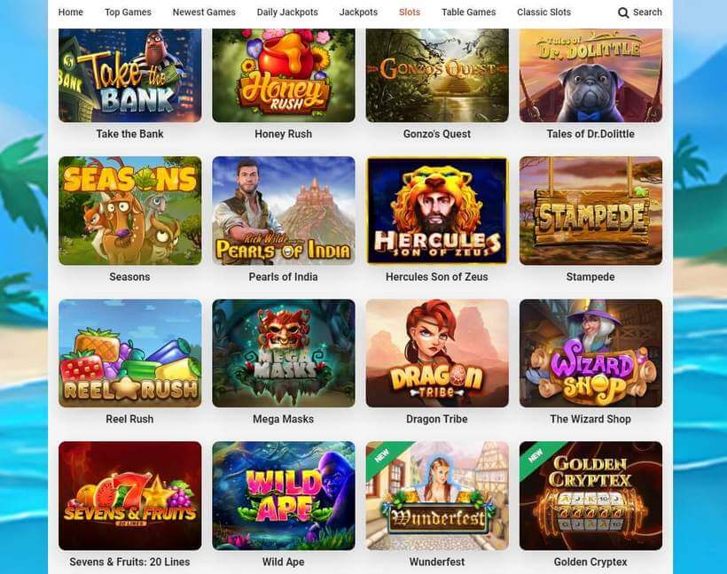Open the Pearls of India title link
Screen dimensions: 727x574
click(x=284, y=277)
